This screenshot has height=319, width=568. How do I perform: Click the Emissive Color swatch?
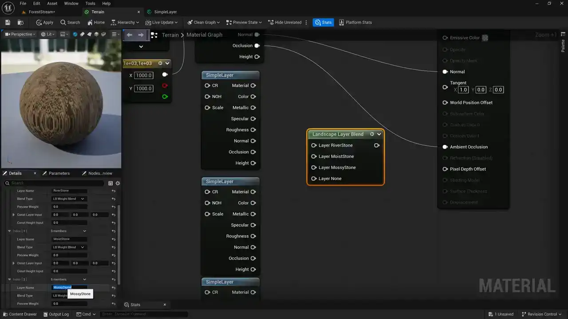pyautogui.click(x=485, y=38)
